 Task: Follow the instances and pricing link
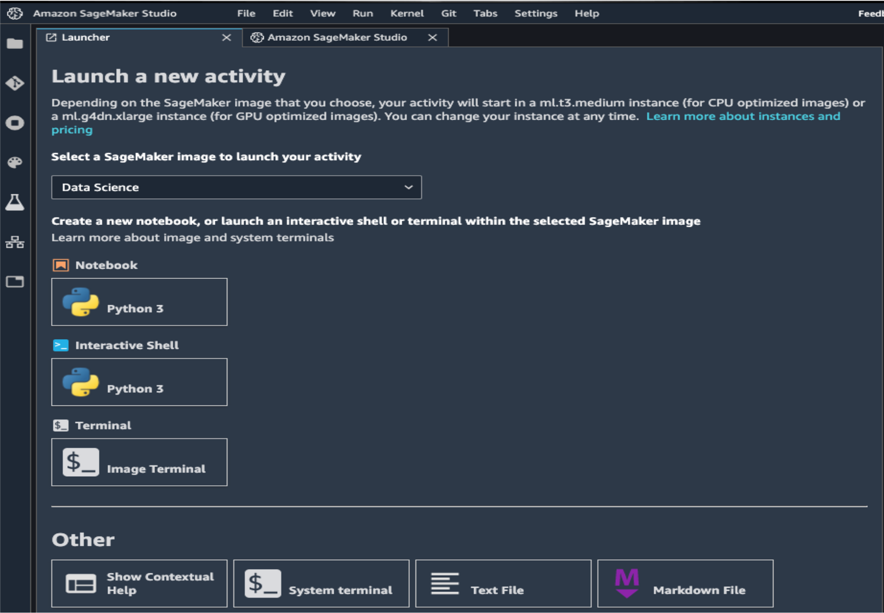pyautogui.click(x=743, y=117)
